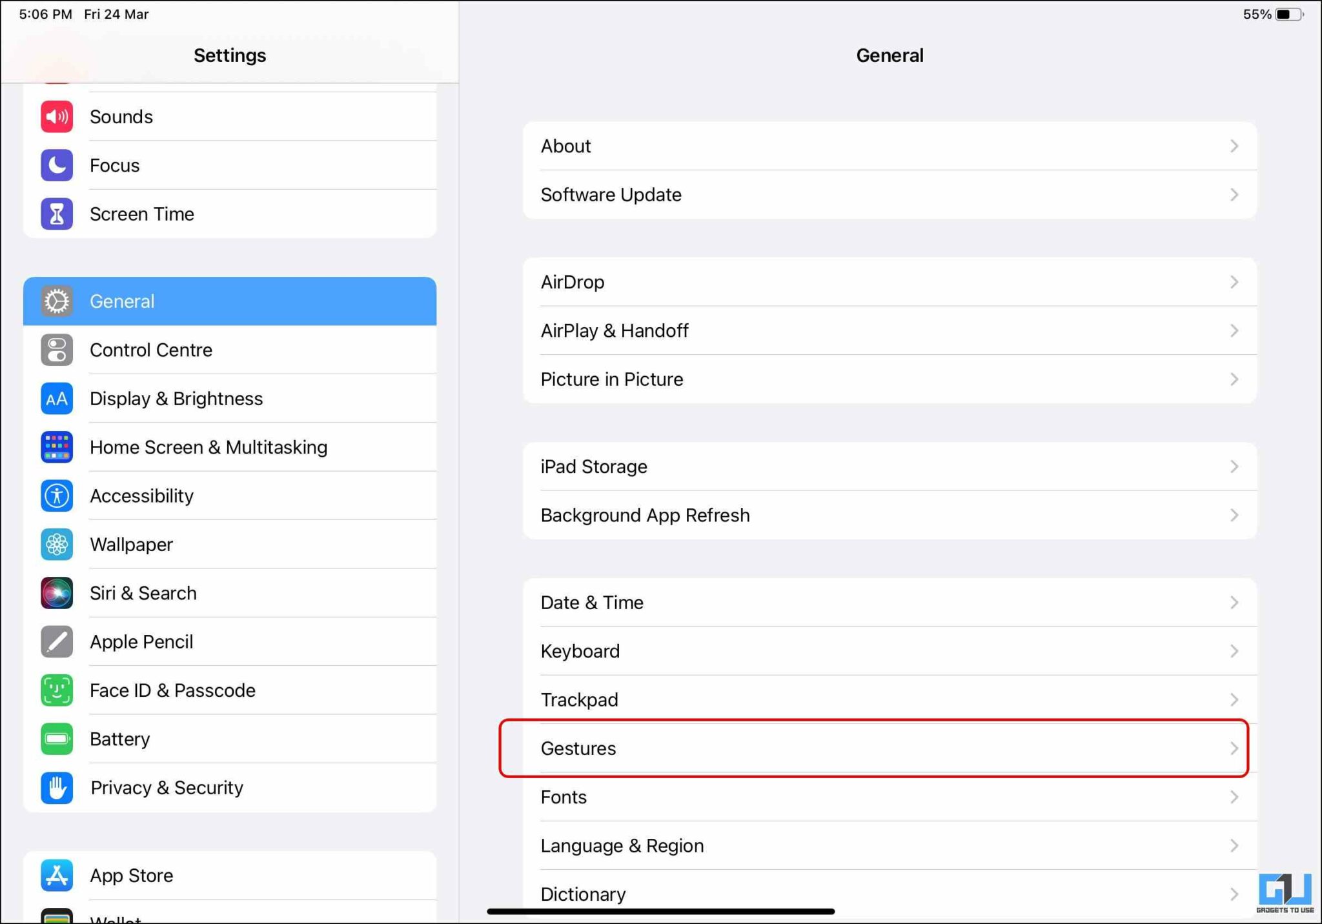Select Privacy & Security in the sidebar
This screenshot has width=1322, height=924.
tap(167, 788)
